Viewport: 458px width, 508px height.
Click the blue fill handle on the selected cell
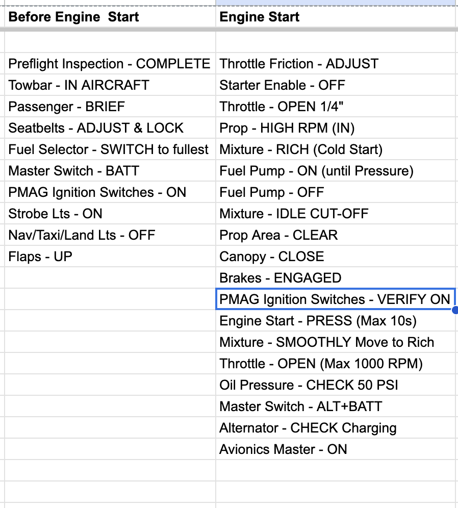(x=455, y=310)
